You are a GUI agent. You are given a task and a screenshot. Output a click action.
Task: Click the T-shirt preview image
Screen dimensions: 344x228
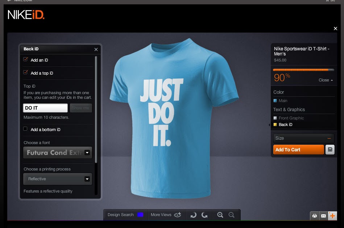[174, 118]
